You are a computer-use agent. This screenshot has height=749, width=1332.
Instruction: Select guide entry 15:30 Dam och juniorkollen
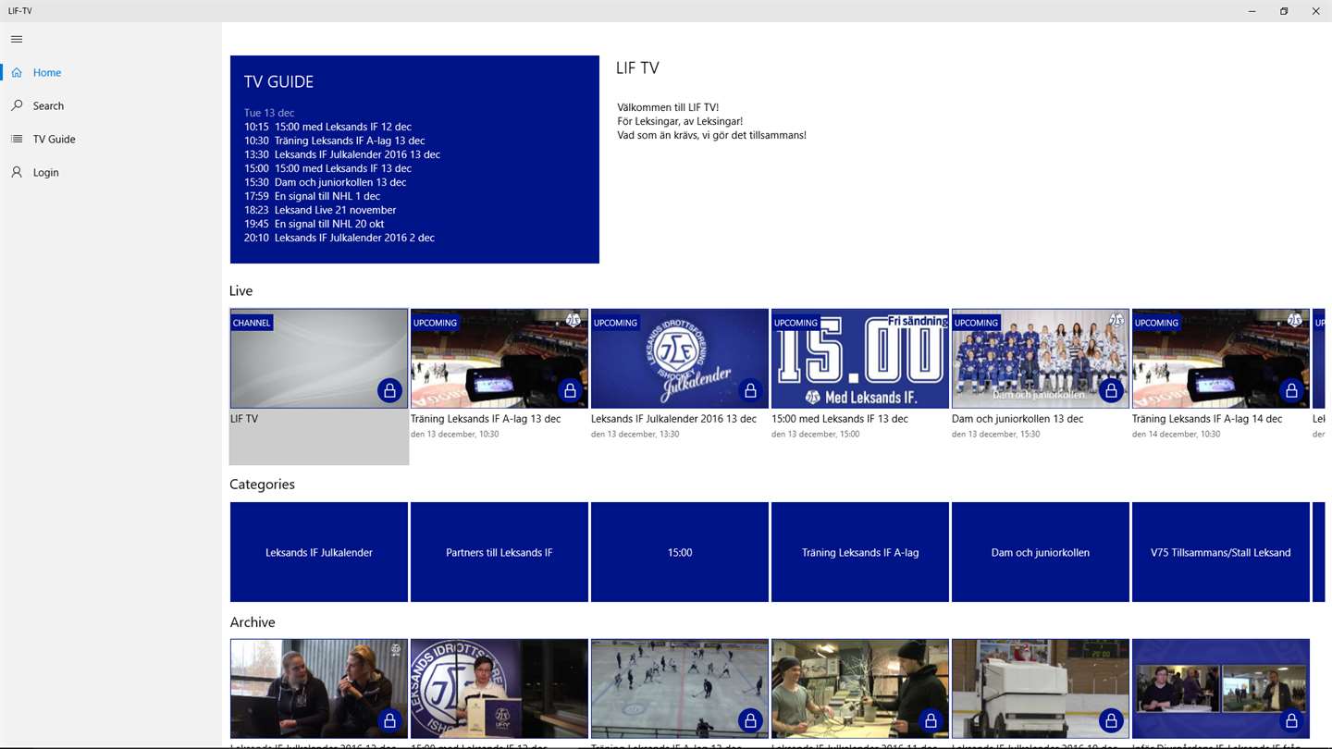[325, 182]
